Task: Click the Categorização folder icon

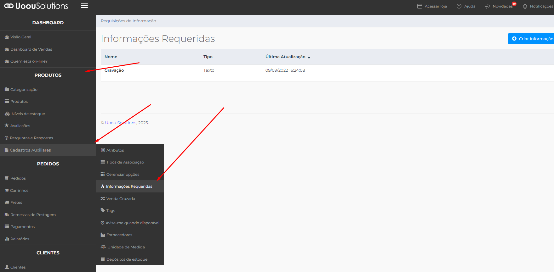Action: point(7,89)
